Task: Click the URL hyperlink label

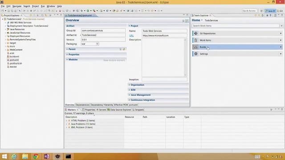Action: [132, 36]
